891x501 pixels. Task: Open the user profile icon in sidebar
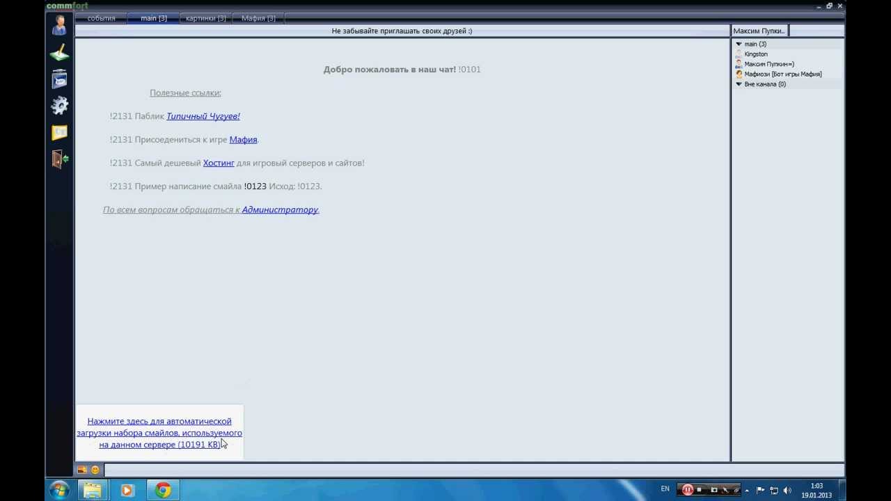point(60,25)
